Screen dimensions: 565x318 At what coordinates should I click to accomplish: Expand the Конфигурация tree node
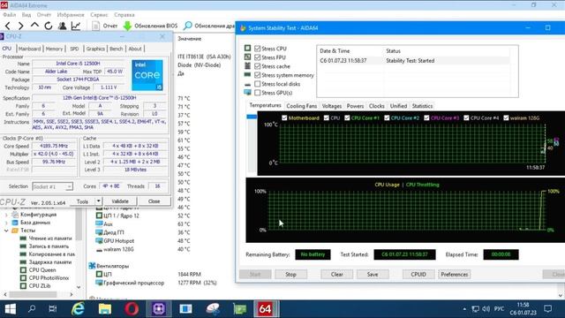[x=6, y=215]
